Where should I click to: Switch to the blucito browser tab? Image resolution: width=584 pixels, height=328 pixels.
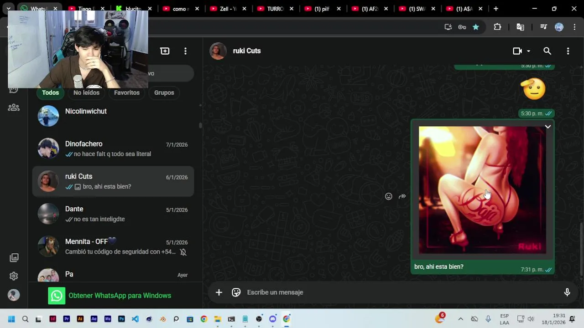tap(133, 9)
